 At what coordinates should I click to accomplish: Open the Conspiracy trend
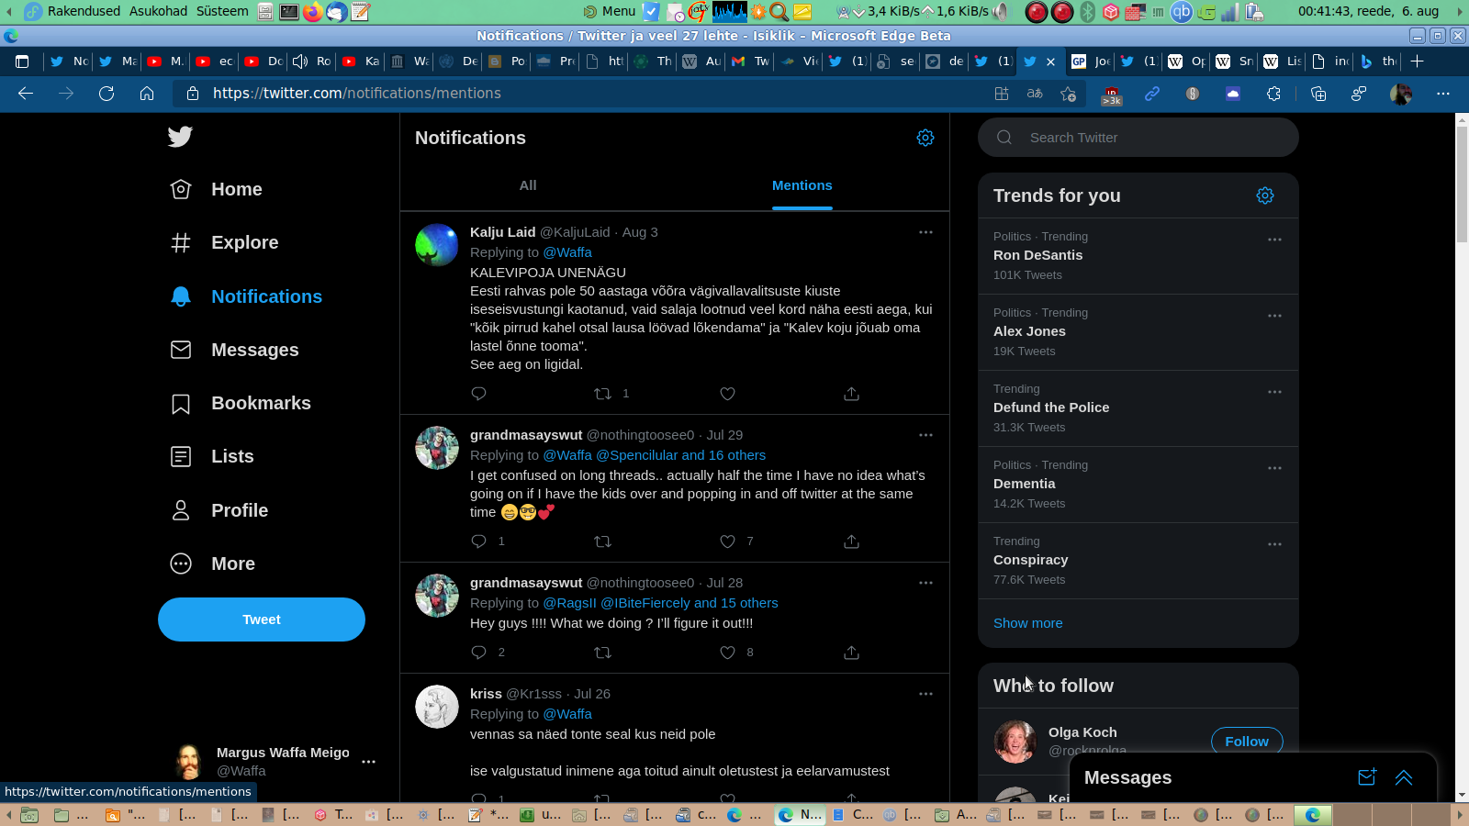(x=1138, y=561)
